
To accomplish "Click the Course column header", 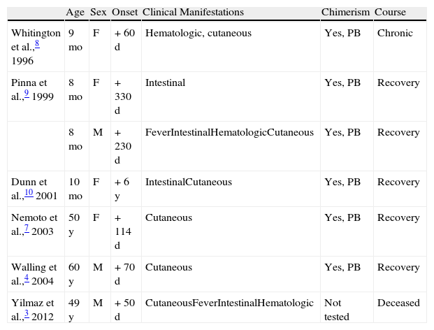I will 389,13.
